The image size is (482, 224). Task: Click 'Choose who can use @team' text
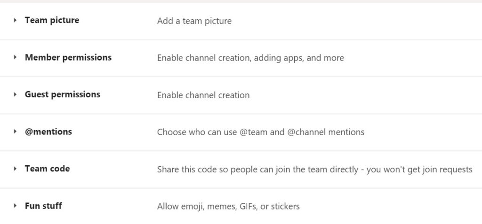pos(213,132)
